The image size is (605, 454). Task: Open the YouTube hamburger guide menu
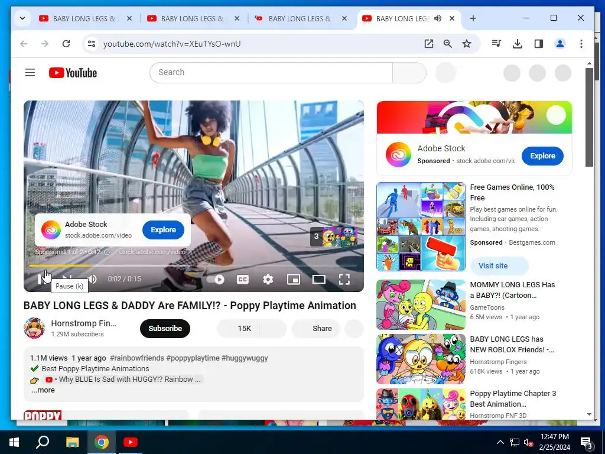pyautogui.click(x=30, y=73)
